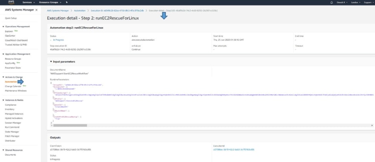Open Managed Instances
The image size is (375, 162).
(14, 114)
